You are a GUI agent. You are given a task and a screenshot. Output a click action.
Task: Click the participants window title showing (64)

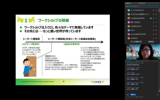point(142,3)
